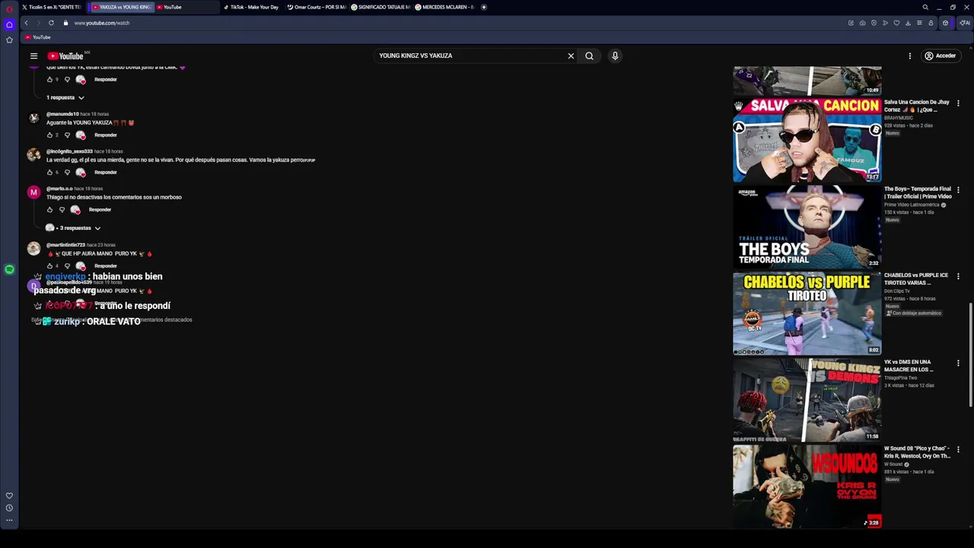Dislike the @marto.o.o comment
Image resolution: width=974 pixels, height=548 pixels.
tap(62, 209)
